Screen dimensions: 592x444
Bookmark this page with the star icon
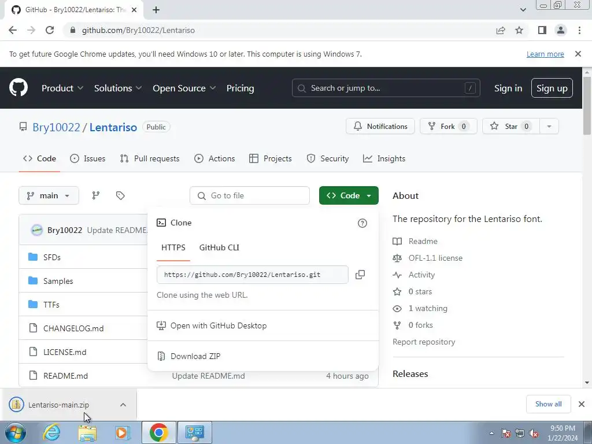click(519, 30)
